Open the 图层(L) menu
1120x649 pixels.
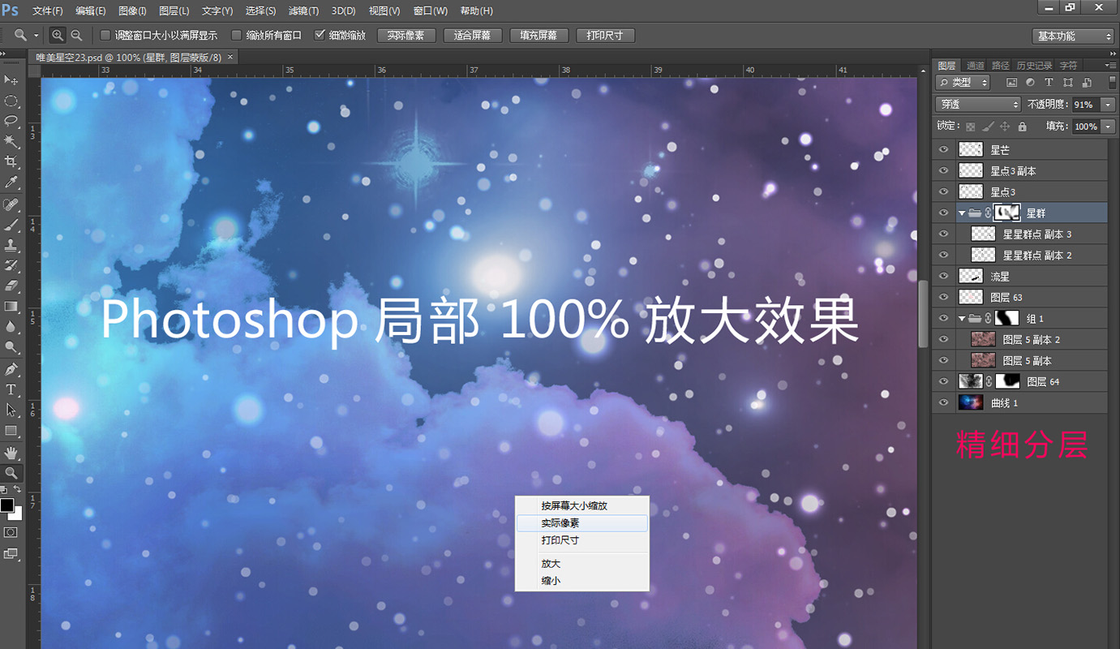point(174,11)
